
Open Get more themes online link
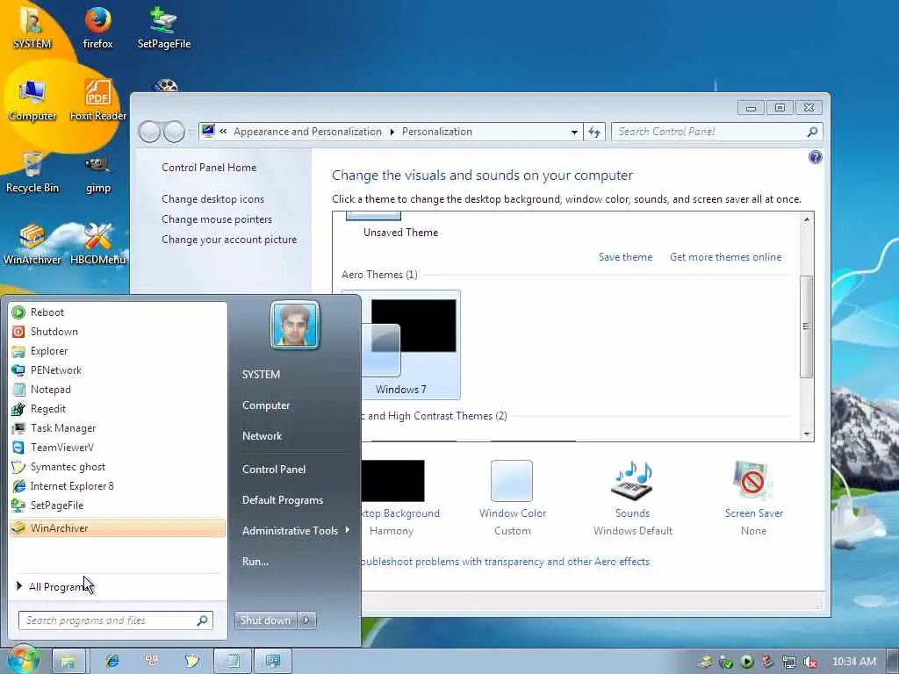[x=725, y=257]
